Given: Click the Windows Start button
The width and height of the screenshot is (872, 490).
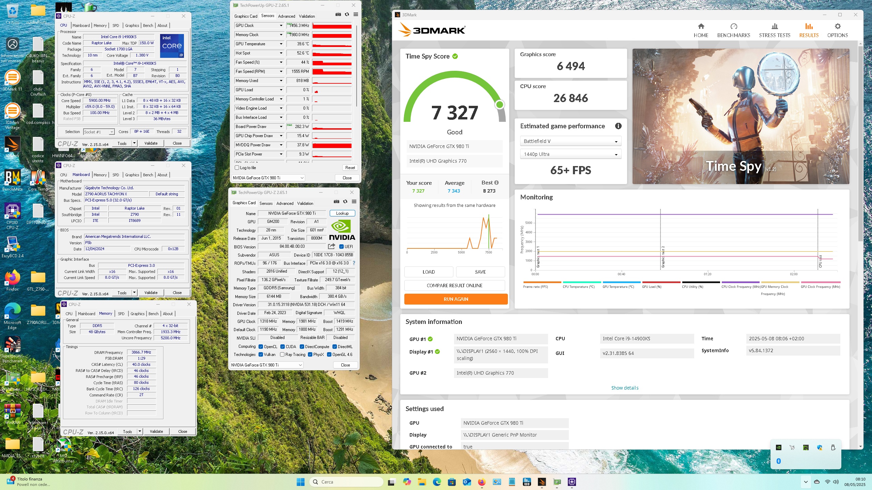Looking at the screenshot, I should [x=300, y=482].
